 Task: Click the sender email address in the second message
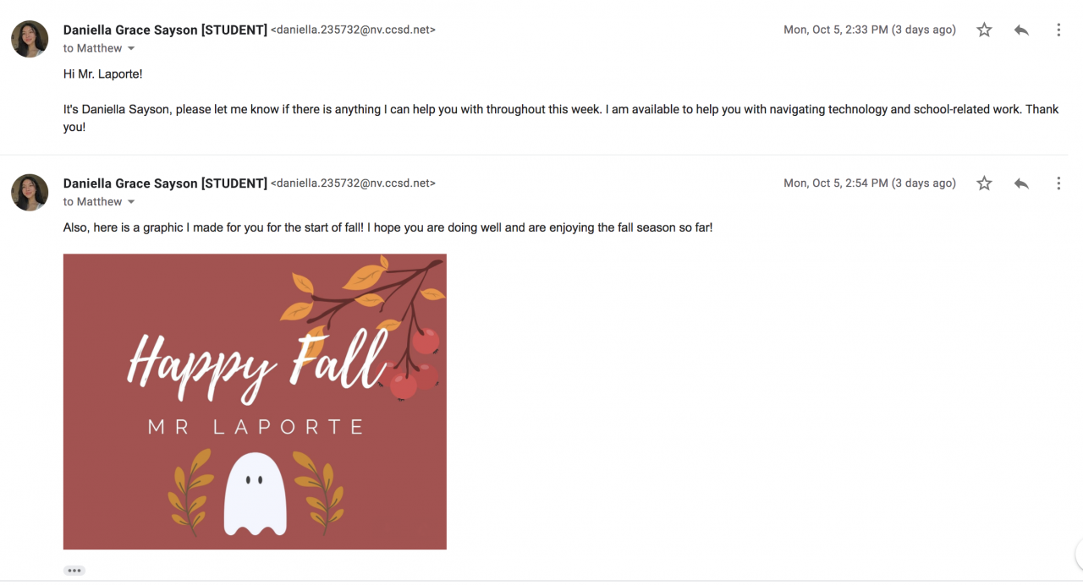pyautogui.click(x=353, y=183)
